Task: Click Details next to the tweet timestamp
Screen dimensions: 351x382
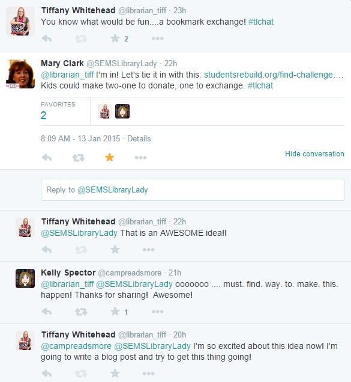Action: pyautogui.click(x=139, y=138)
